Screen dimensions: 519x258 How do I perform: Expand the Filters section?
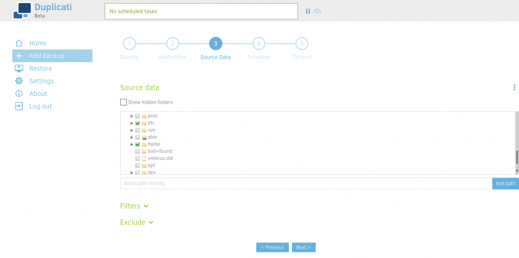(134, 206)
